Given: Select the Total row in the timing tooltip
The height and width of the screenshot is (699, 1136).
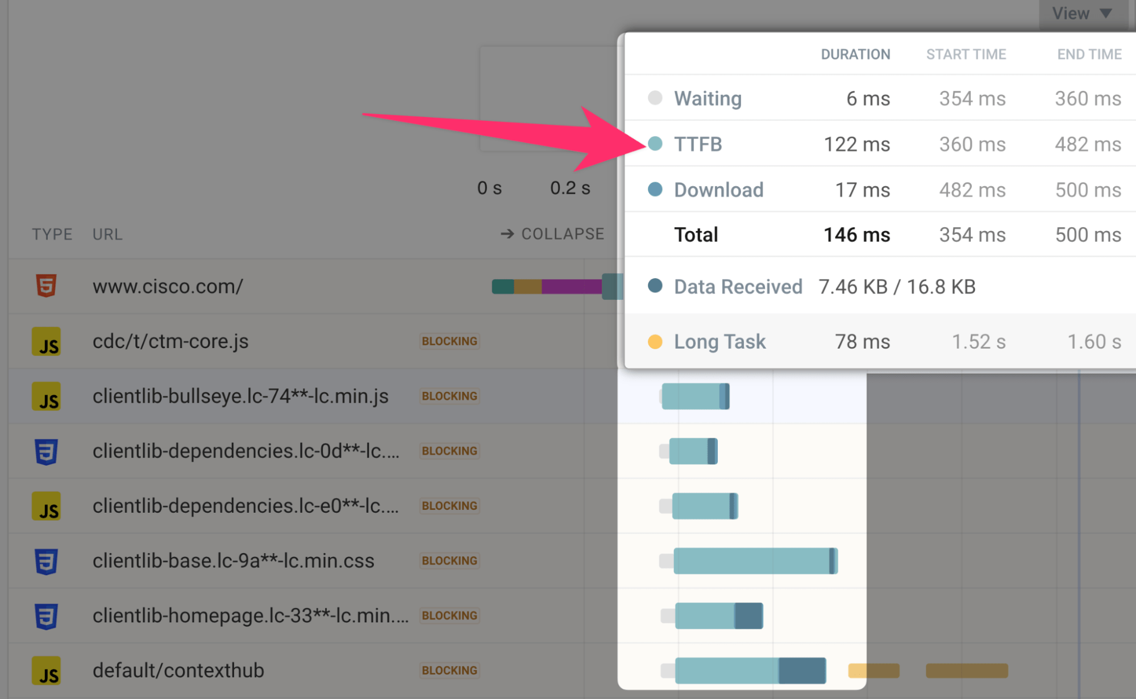Looking at the screenshot, I should coord(696,235).
